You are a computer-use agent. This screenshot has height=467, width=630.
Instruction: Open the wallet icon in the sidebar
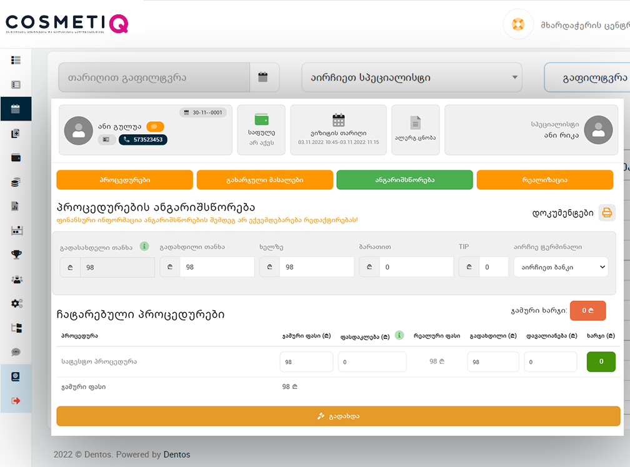click(16, 157)
